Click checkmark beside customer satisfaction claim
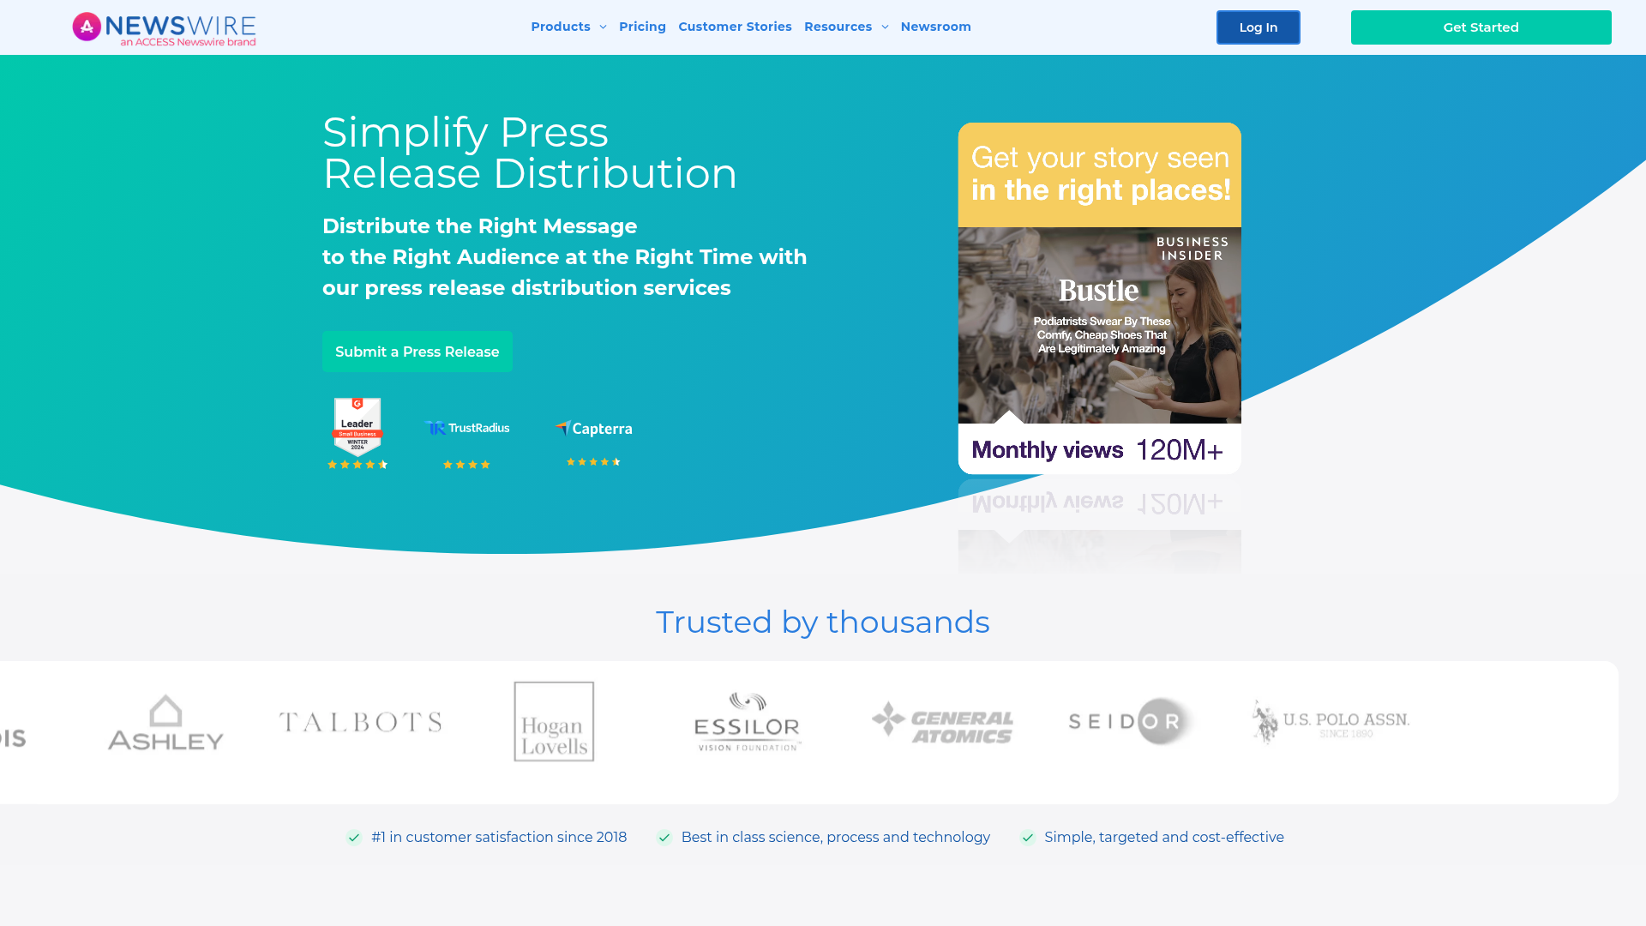Image resolution: width=1646 pixels, height=926 pixels. pyautogui.click(x=354, y=838)
